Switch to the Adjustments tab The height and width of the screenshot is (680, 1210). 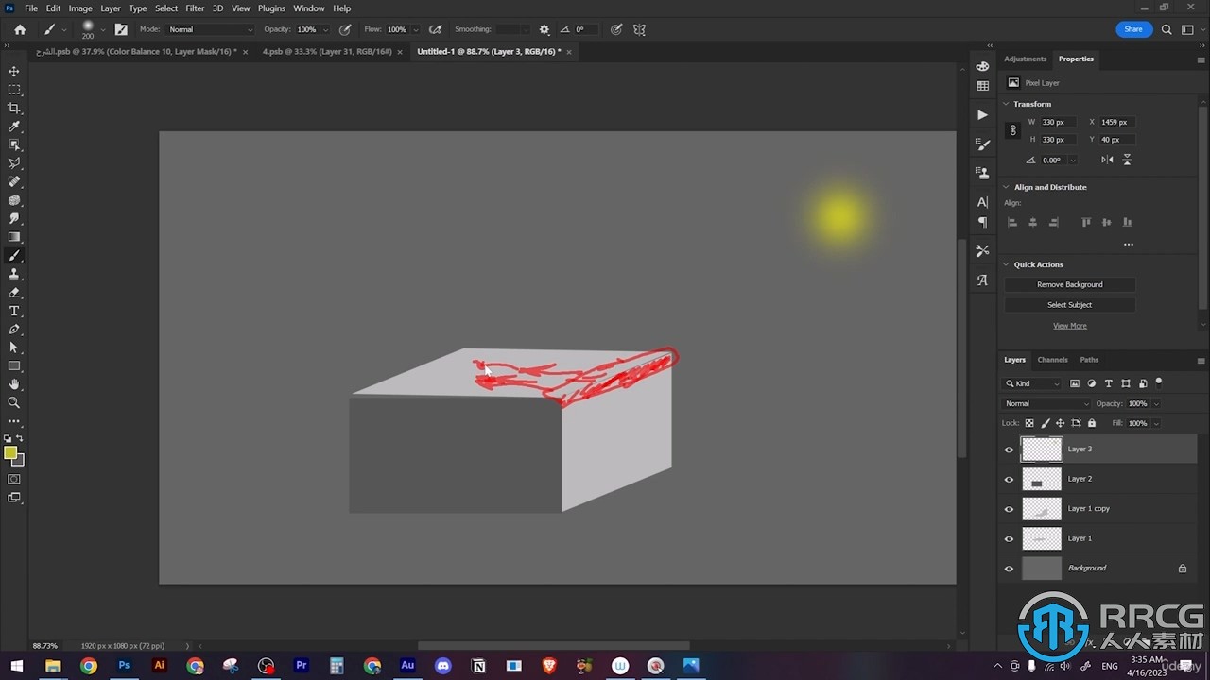pos(1025,59)
